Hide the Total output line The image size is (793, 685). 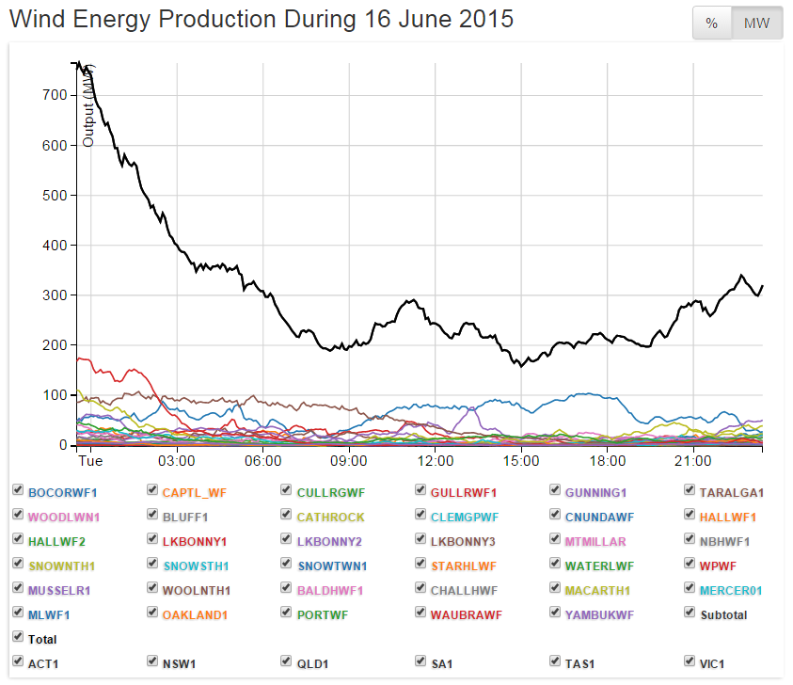18,638
